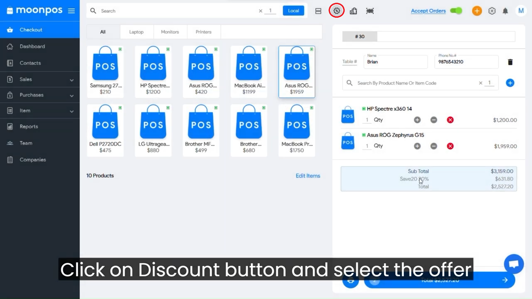
Task: Click HP Spectre quantity value field
Action: pos(367,120)
